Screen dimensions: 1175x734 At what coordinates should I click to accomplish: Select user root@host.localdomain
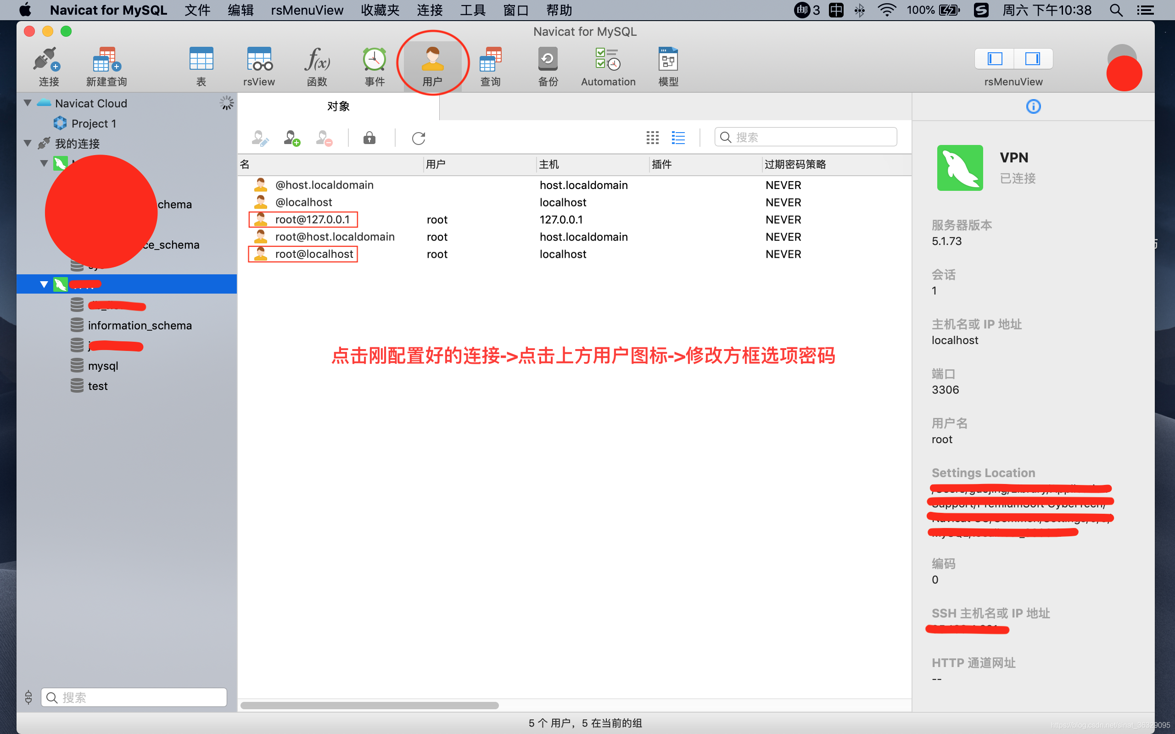[x=335, y=236]
